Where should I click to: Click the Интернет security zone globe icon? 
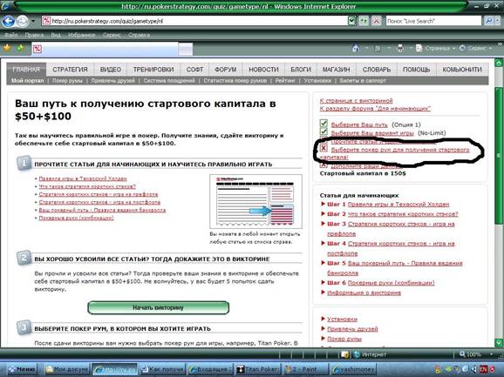[357, 354]
